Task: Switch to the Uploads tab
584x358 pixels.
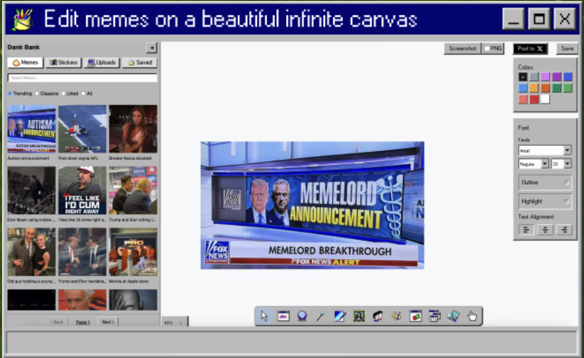Action: pos(102,63)
